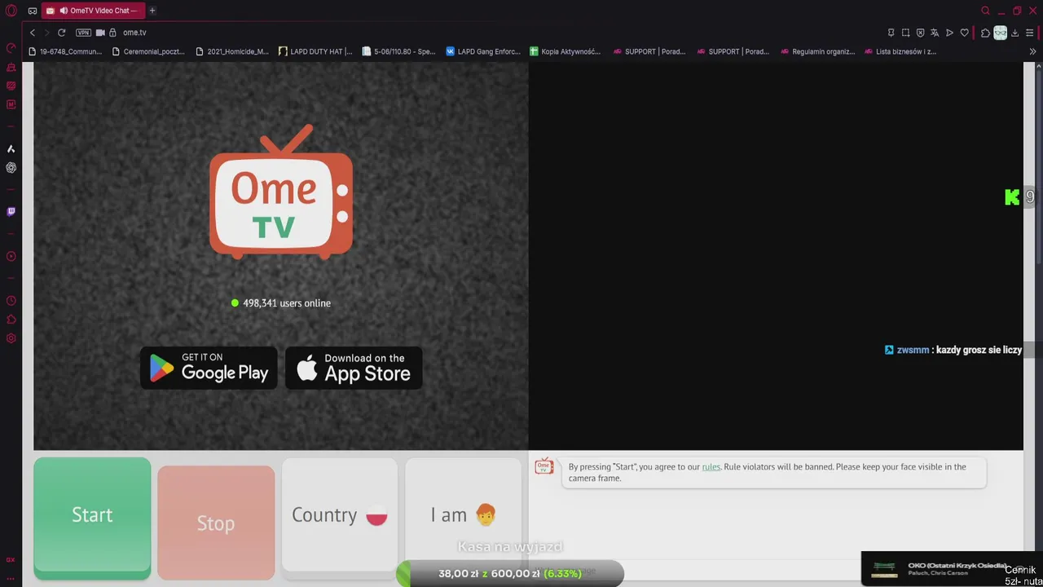
Task: Open Easy Setup menu icon
Action: click(x=1030, y=33)
